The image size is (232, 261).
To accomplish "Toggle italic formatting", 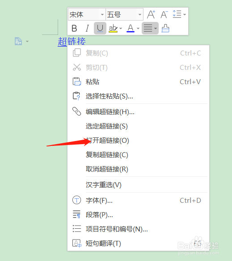I will pos(87,28).
